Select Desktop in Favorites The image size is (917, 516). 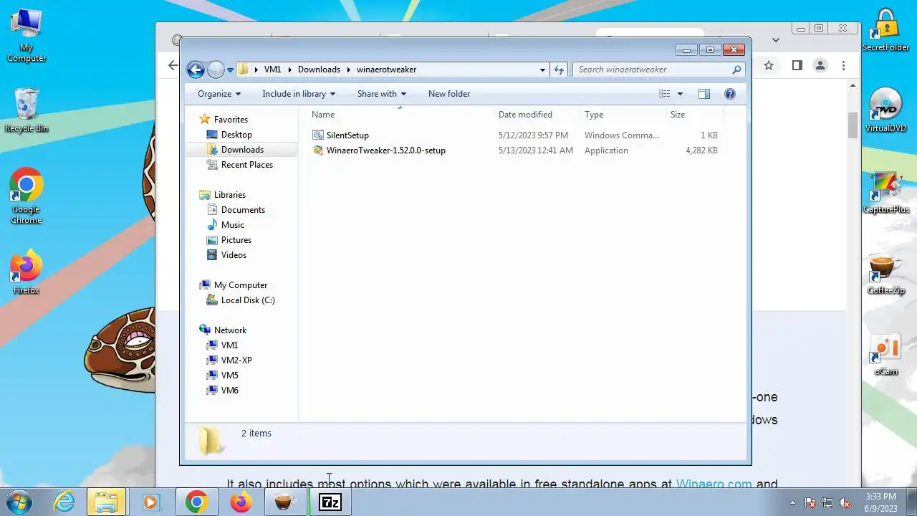point(236,135)
